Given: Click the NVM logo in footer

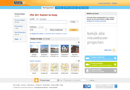Looking at the screenshot, I should 116,86.
